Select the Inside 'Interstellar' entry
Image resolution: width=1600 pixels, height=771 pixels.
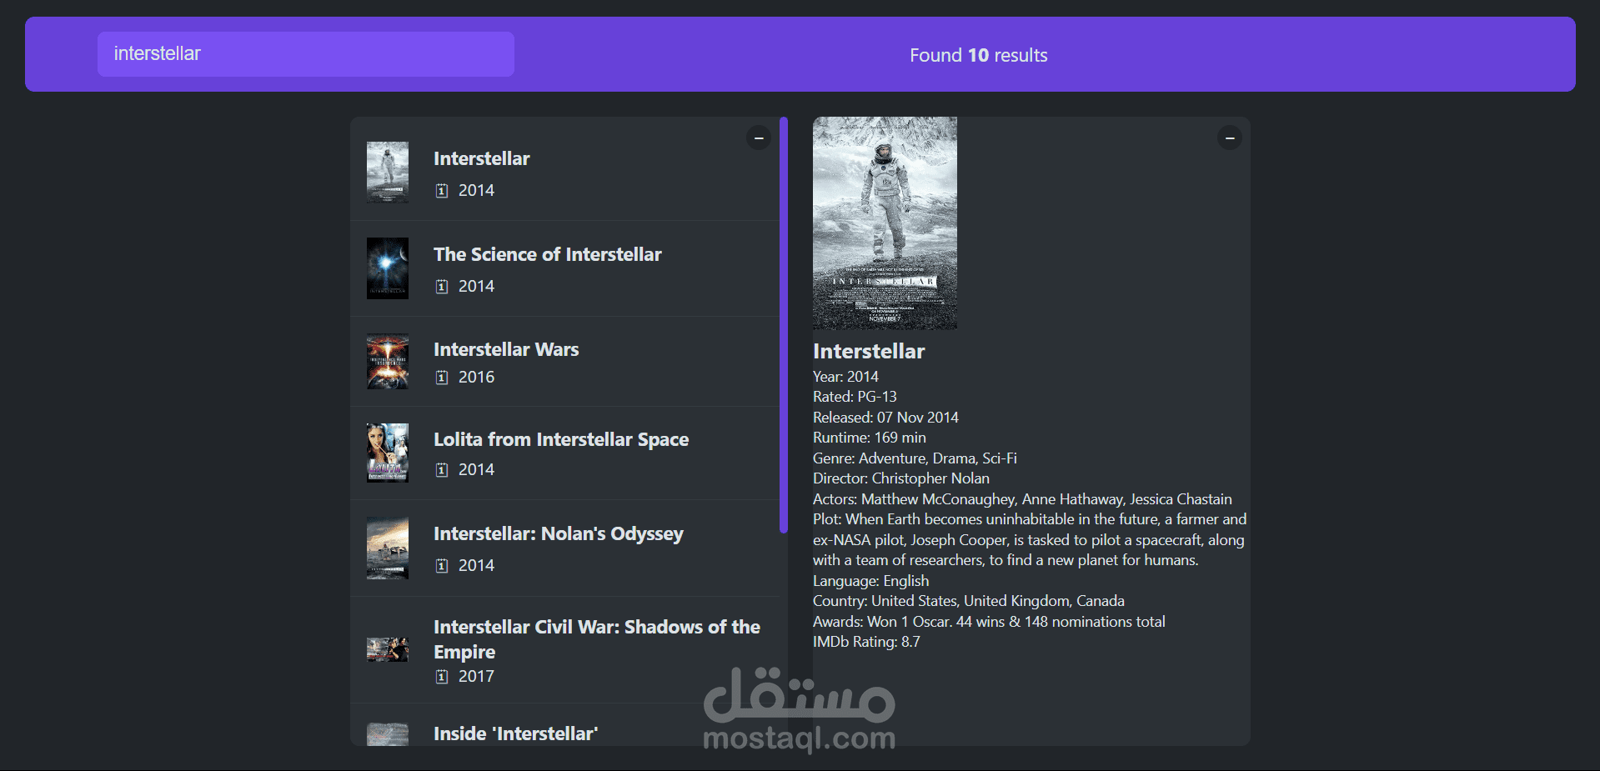(x=565, y=725)
